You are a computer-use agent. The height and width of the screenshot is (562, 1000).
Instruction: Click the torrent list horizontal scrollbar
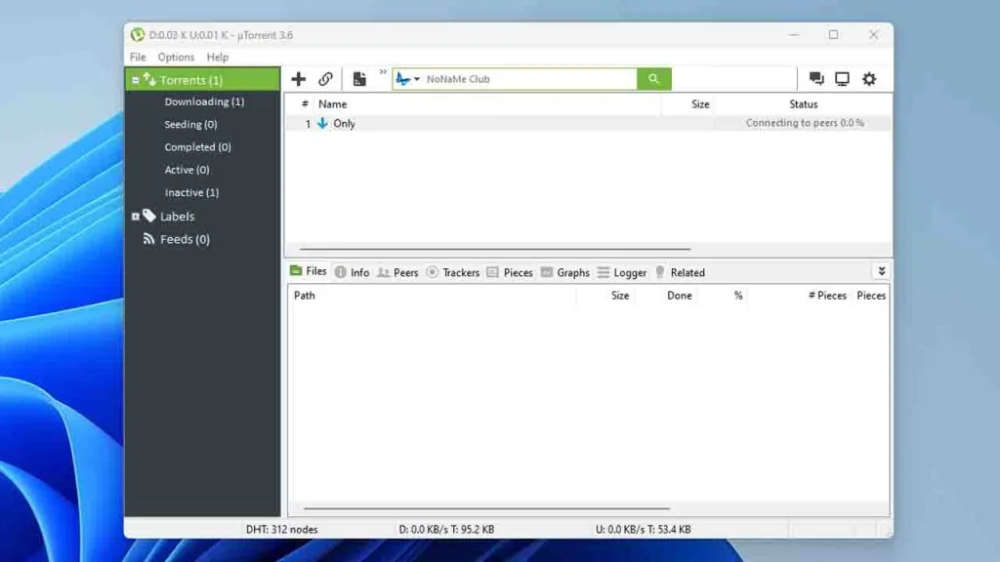[x=495, y=249]
